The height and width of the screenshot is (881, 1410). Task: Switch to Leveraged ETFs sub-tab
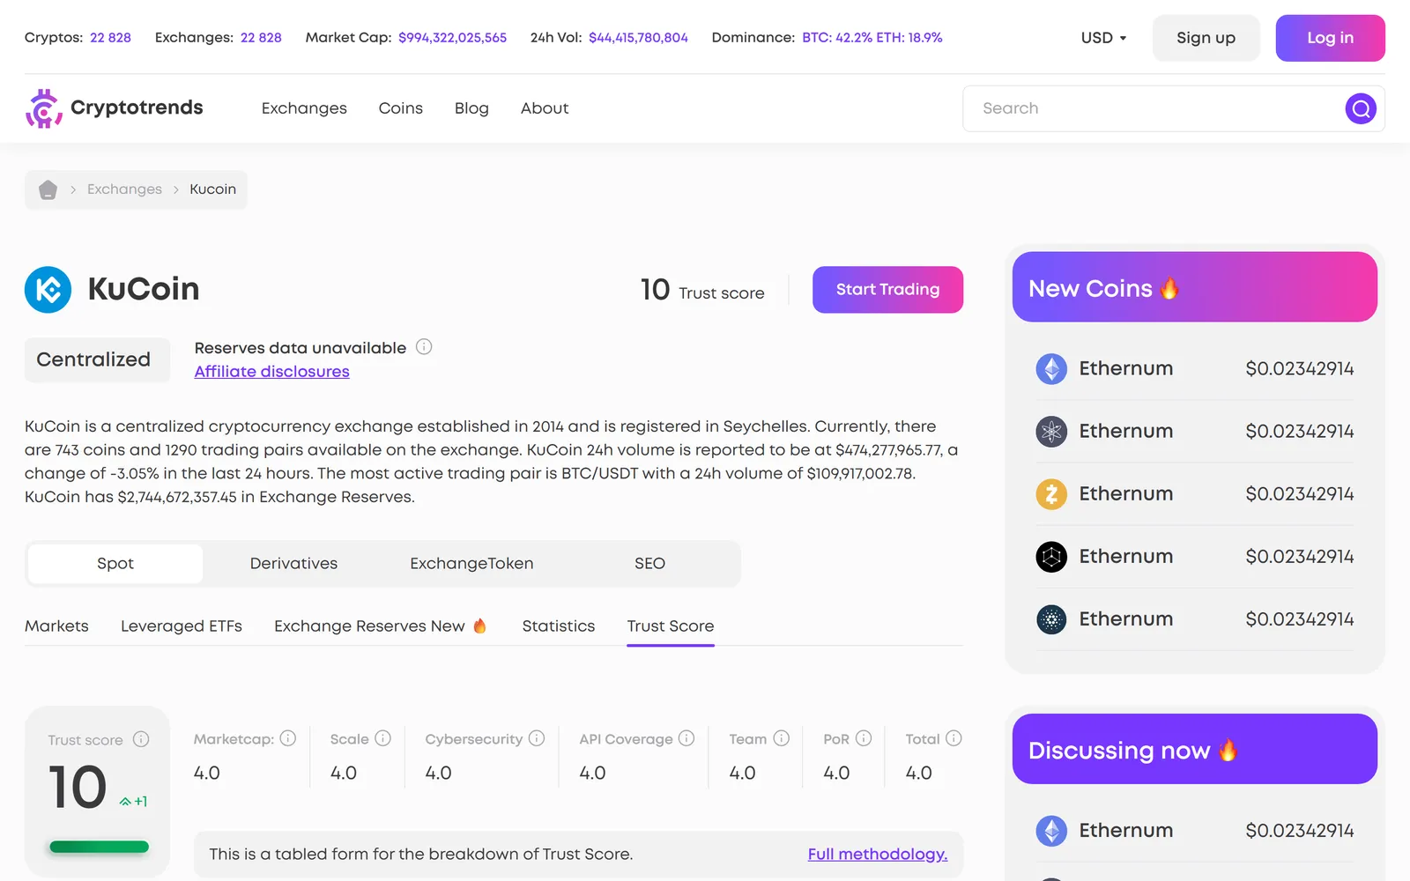click(182, 626)
